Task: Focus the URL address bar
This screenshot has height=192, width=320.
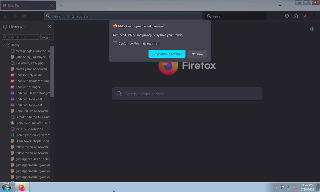Action: pos(123,16)
